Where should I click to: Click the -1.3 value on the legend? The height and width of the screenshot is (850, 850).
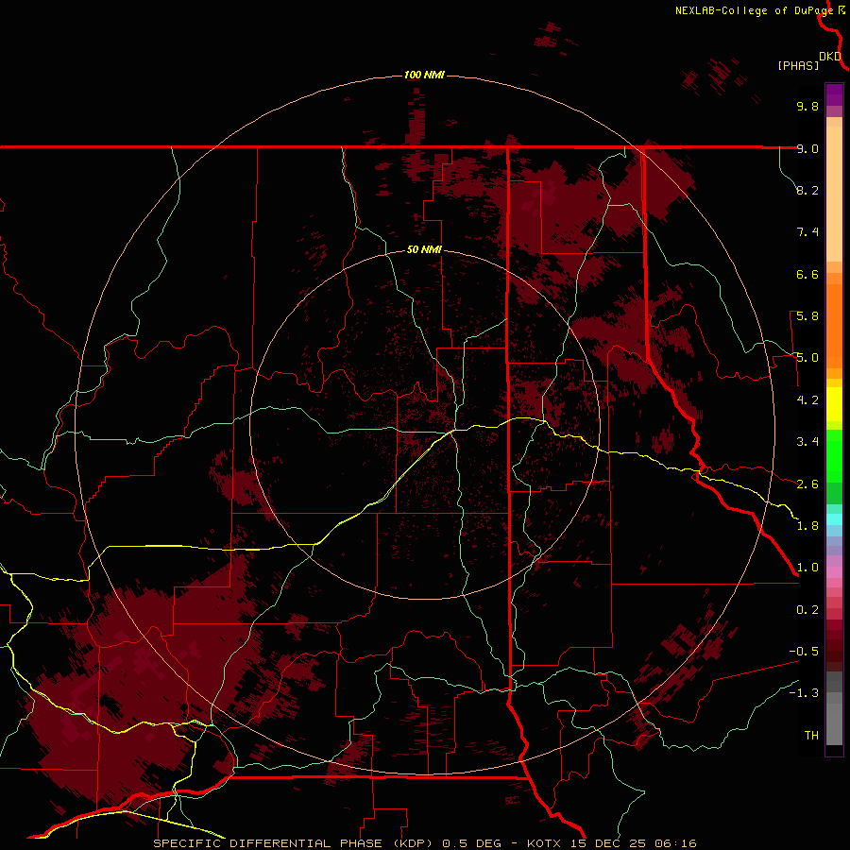[804, 693]
